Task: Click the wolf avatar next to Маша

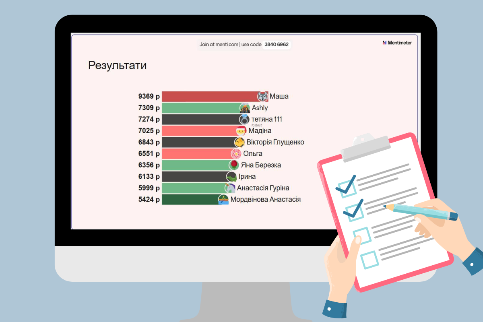Action: [263, 97]
